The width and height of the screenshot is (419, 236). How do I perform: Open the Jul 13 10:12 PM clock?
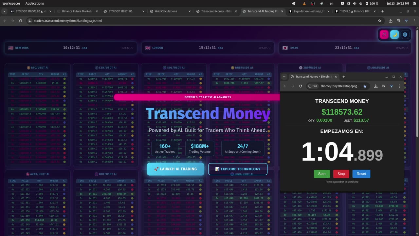[x=398, y=4]
